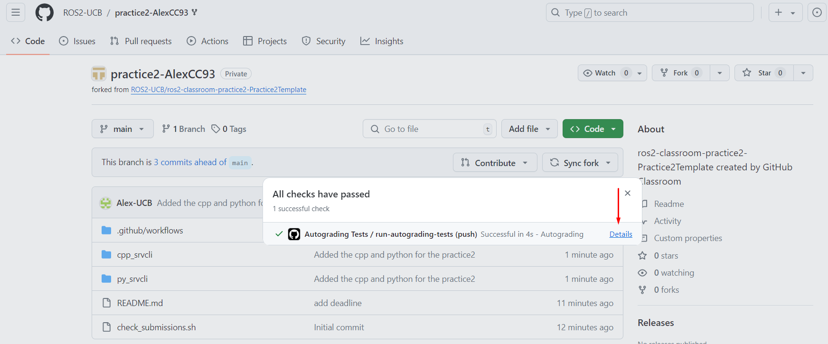Image resolution: width=828 pixels, height=344 pixels.
Task: Toggle Watch on this repository
Action: click(x=605, y=73)
